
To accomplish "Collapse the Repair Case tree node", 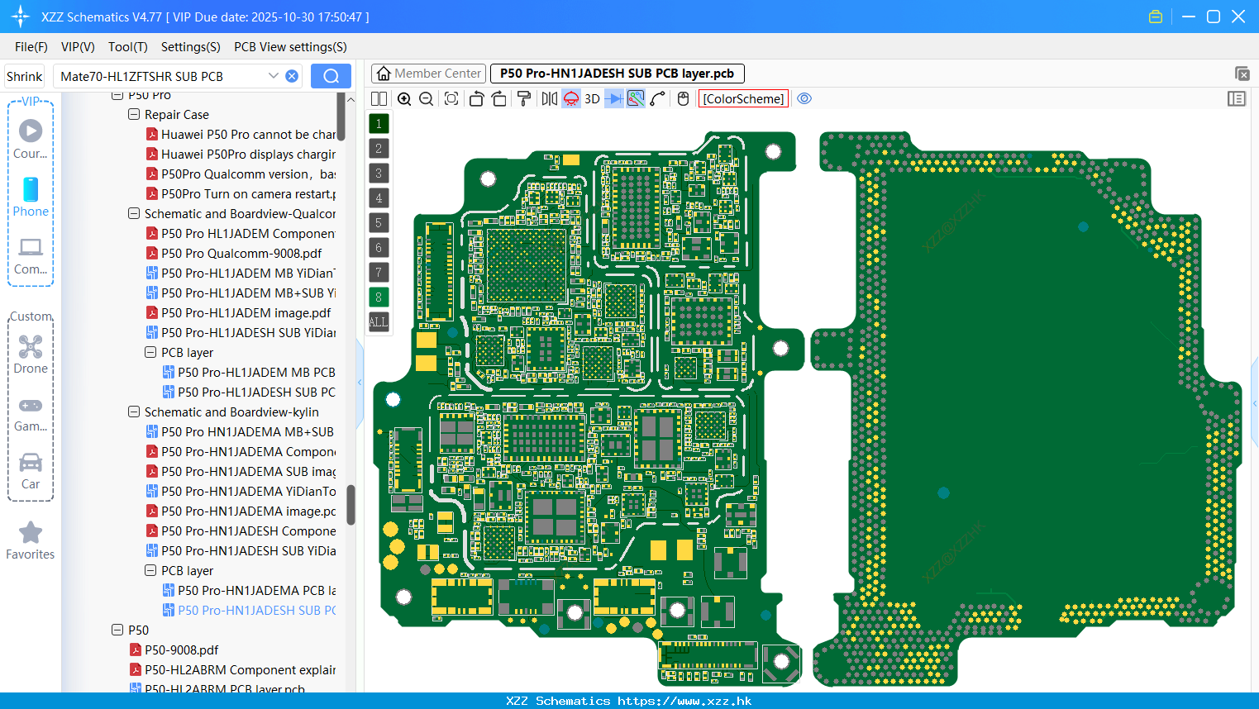I will click(x=134, y=115).
